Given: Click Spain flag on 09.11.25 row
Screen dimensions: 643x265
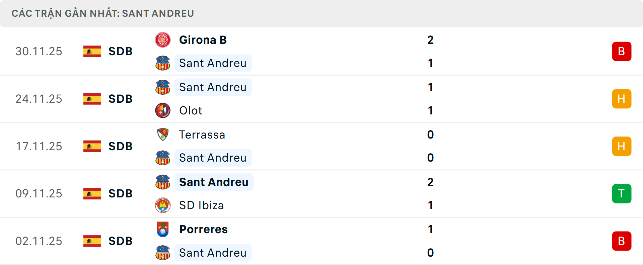Looking at the screenshot, I should coord(92,193).
